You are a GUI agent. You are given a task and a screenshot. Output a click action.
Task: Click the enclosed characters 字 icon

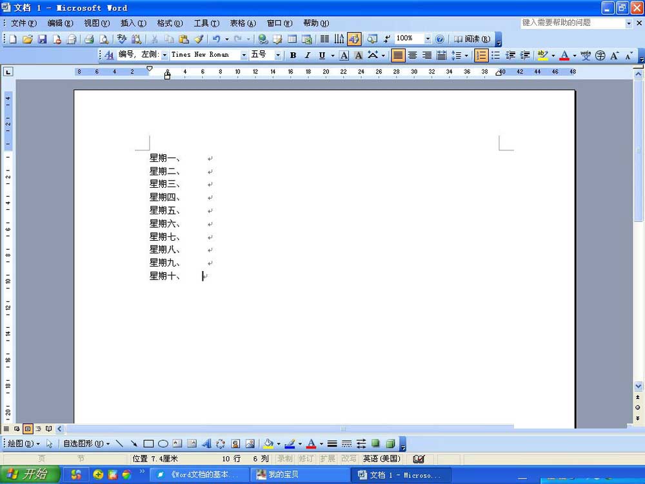tap(600, 55)
